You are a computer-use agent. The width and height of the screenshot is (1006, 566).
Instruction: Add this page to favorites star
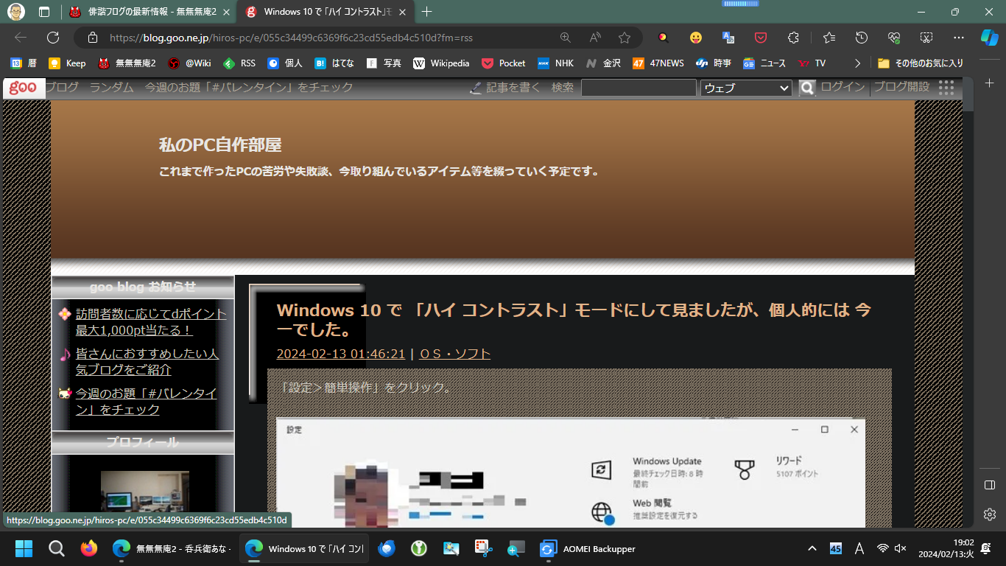625,38
